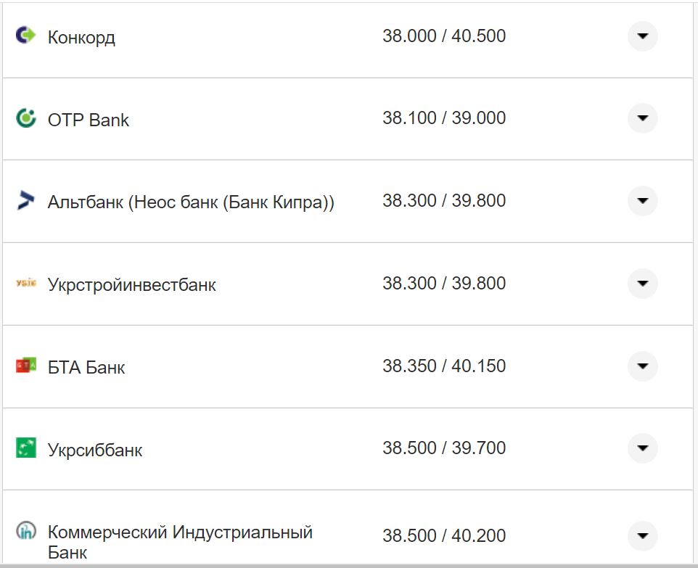The width and height of the screenshot is (698, 568).
Task: Click the Укрстройинвестбанк logo
Action: [x=26, y=284]
